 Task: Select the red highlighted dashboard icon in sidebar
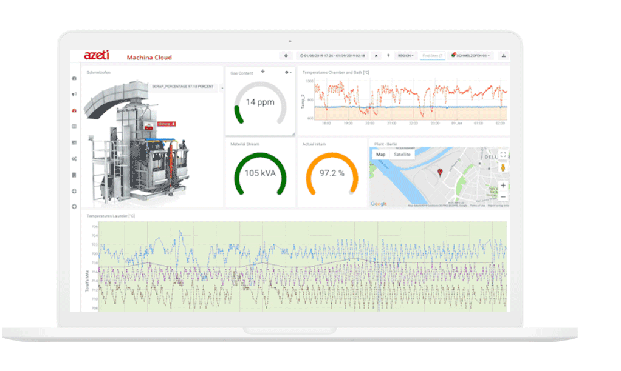74,110
